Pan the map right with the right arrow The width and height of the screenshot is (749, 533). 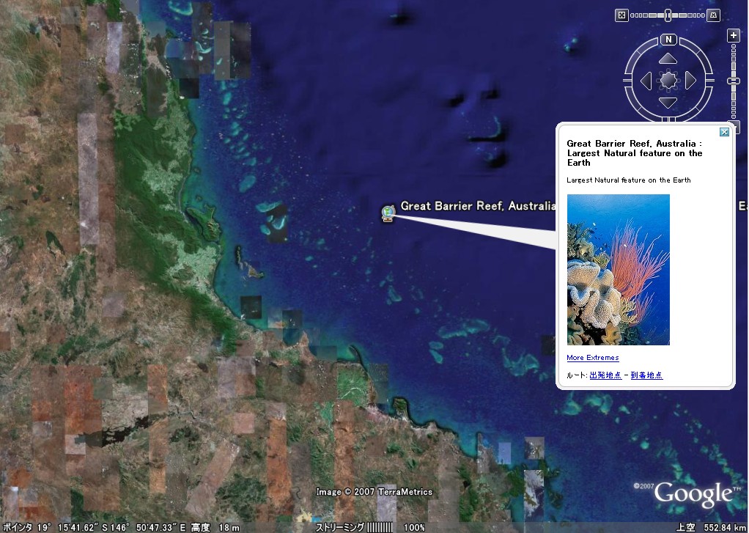[x=690, y=81]
